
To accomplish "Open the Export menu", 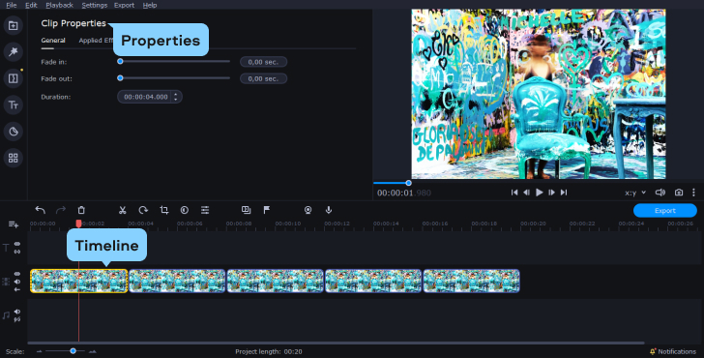I will click(x=124, y=5).
